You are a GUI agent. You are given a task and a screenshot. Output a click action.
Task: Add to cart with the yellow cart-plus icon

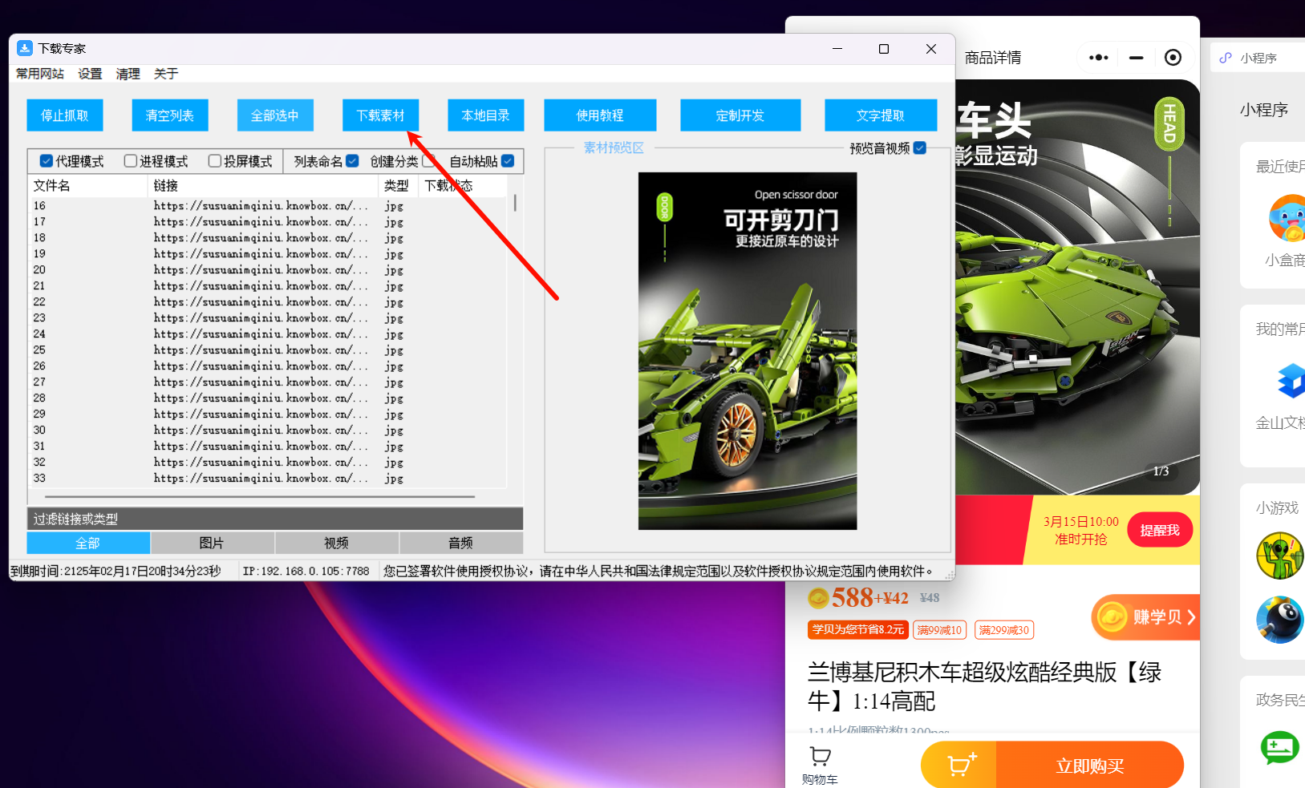point(960,764)
